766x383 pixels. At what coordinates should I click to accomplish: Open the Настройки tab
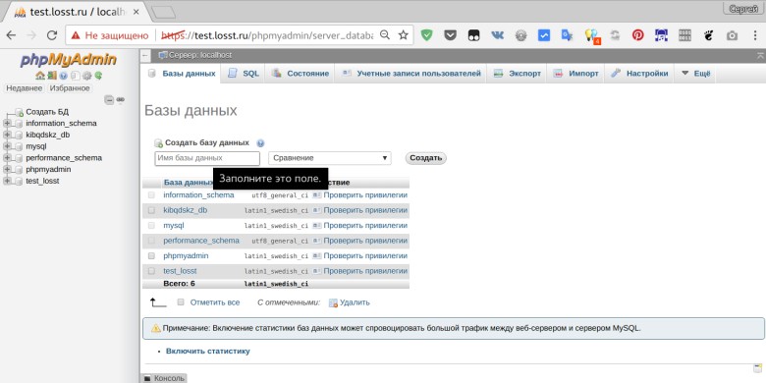coord(639,74)
